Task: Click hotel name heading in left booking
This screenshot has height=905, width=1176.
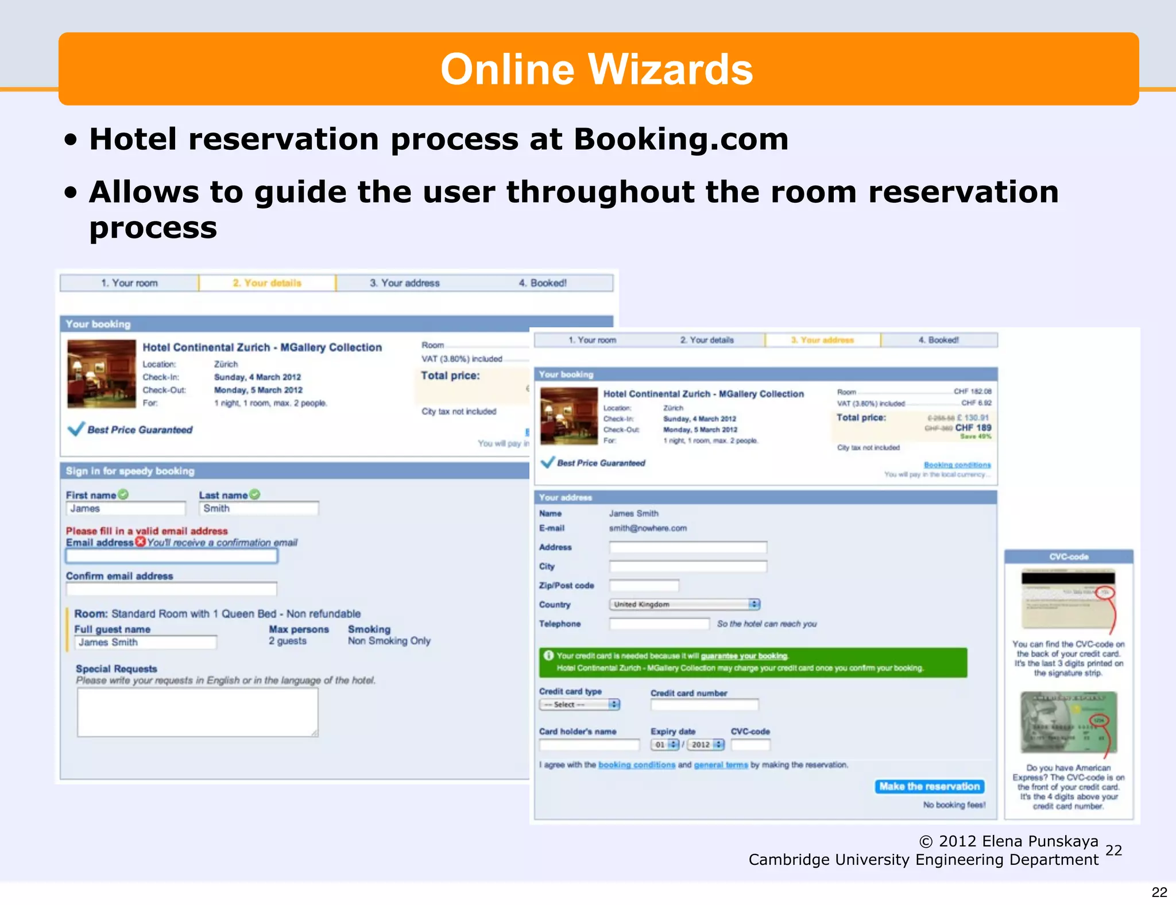Action: [x=262, y=347]
